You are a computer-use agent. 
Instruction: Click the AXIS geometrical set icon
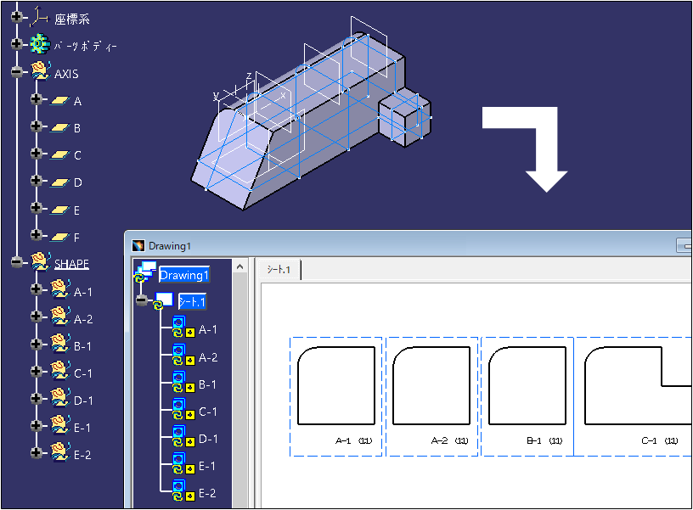pos(40,73)
